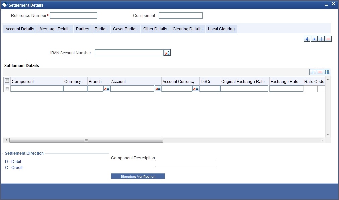339x200 pixels.
Task: Tick the first row checkbox
Action: 7,89
